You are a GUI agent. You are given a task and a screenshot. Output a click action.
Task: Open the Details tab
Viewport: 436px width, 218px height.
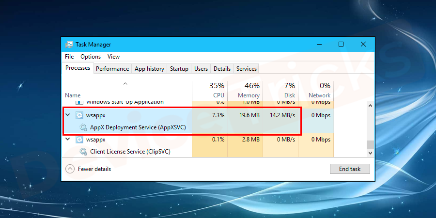pos(222,69)
